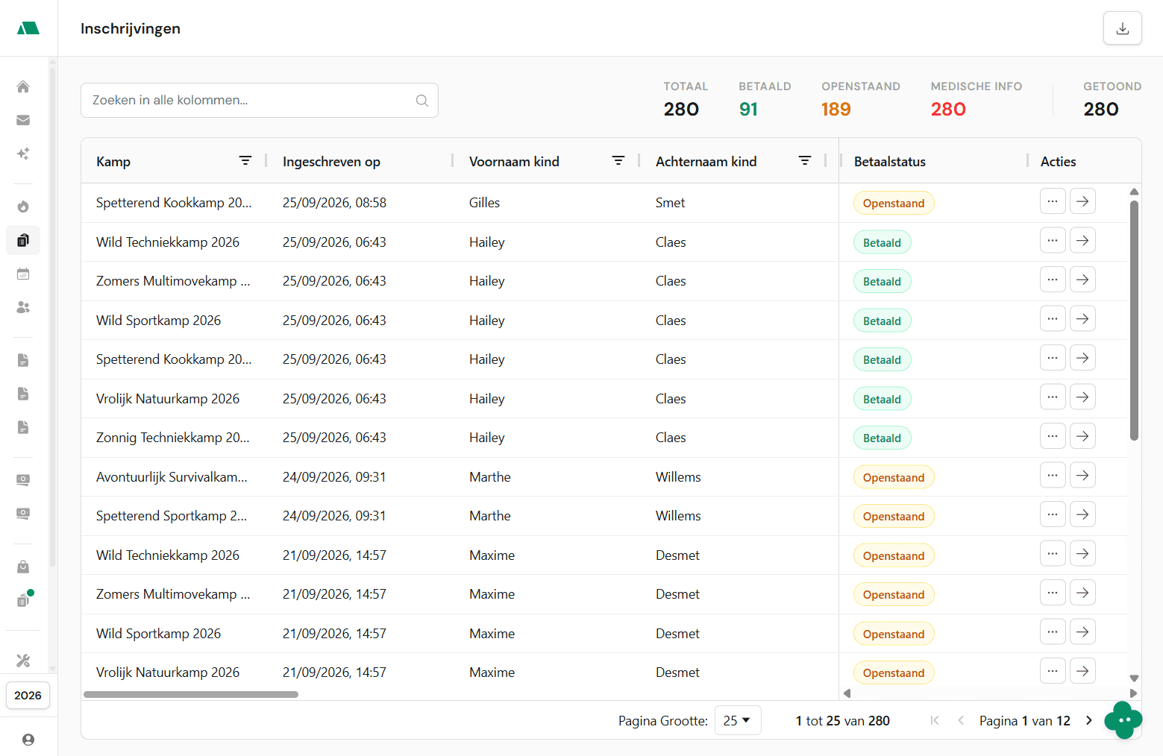
Task: Click the search magnifier icon
Action: [422, 101]
